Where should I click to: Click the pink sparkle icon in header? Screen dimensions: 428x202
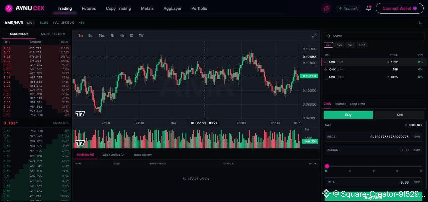[x=326, y=8]
